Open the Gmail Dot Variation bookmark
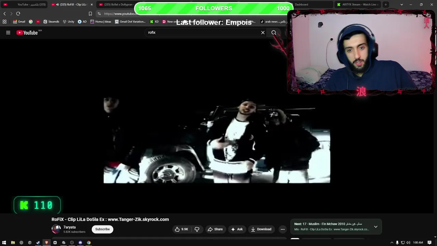 click(130, 22)
